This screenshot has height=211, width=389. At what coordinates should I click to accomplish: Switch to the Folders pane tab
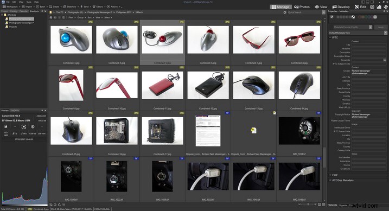coord(4,11)
